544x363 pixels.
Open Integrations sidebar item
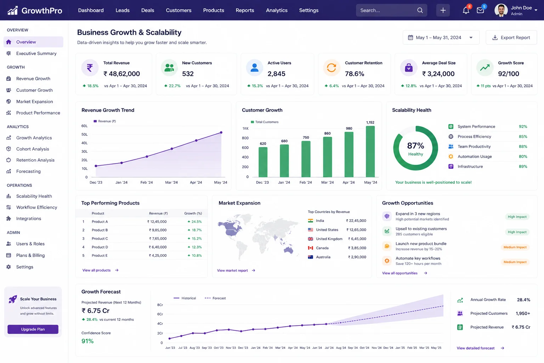pos(33,219)
